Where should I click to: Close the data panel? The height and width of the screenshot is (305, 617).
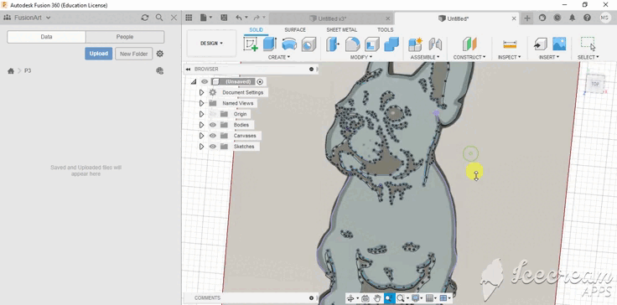(x=174, y=18)
